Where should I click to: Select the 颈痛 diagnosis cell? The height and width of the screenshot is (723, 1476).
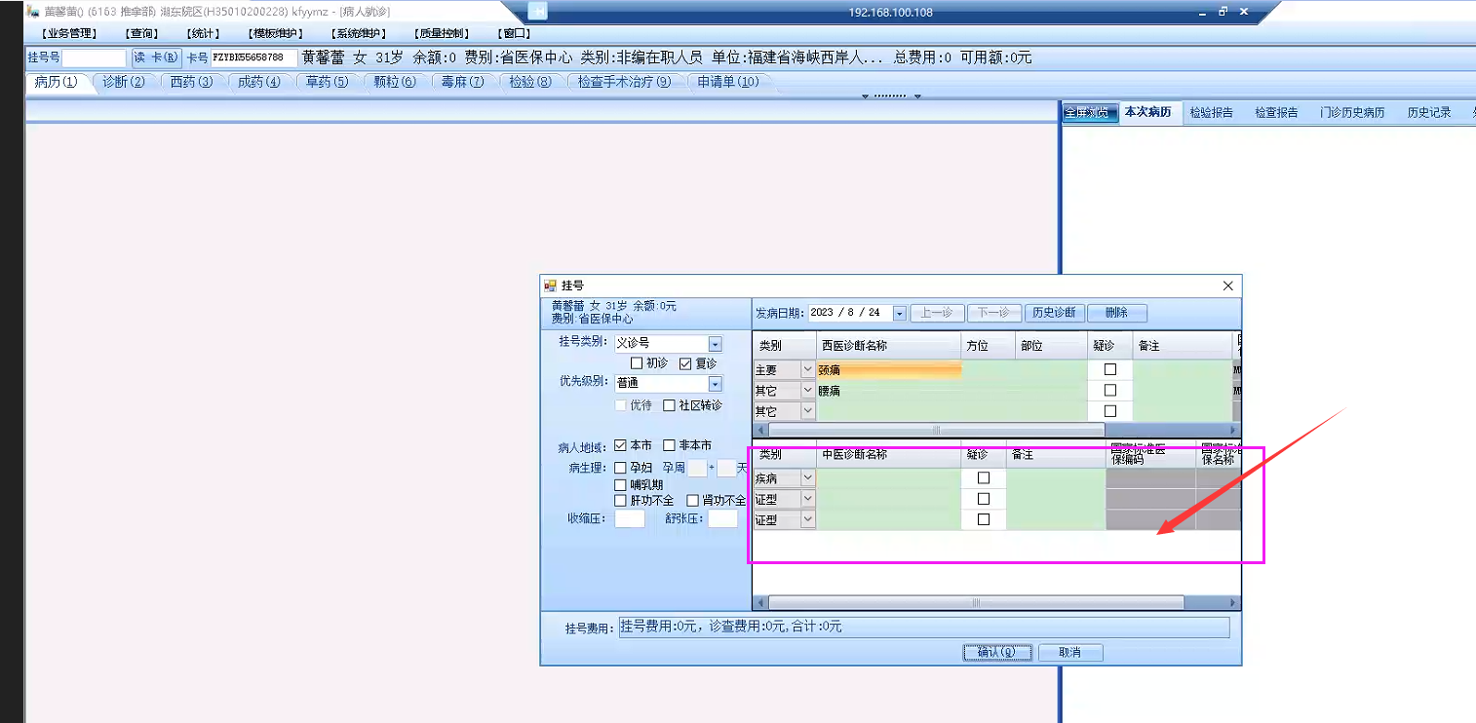point(889,369)
